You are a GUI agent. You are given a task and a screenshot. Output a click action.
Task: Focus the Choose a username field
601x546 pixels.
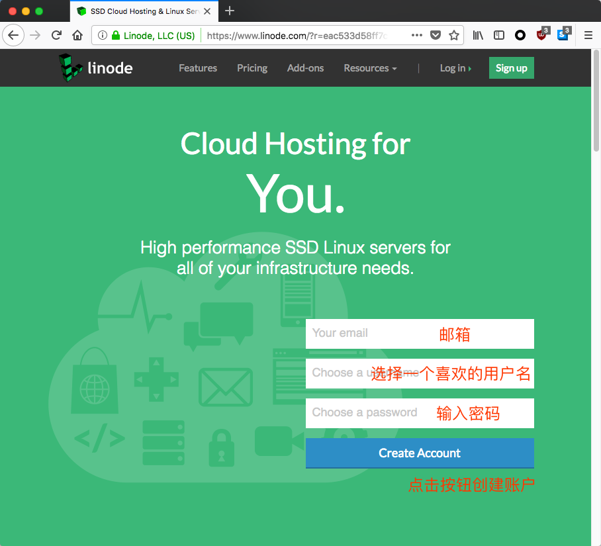[x=420, y=373]
